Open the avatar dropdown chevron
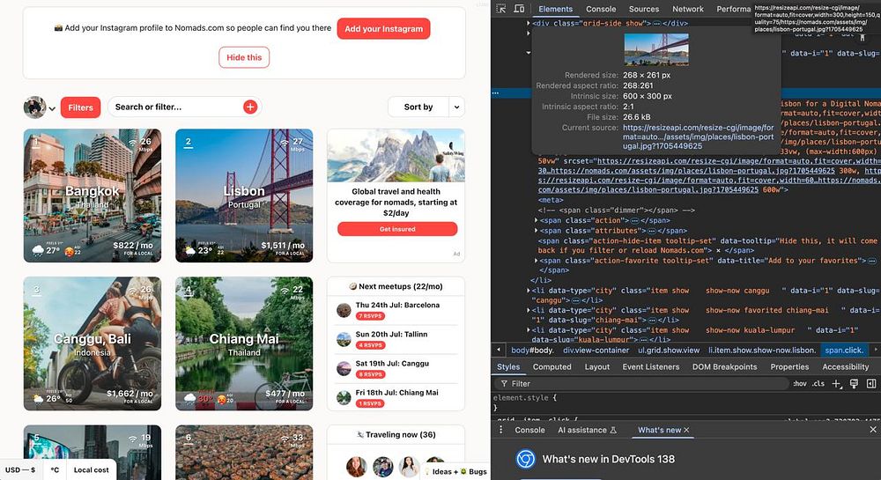881x480 pixels. 52,109
